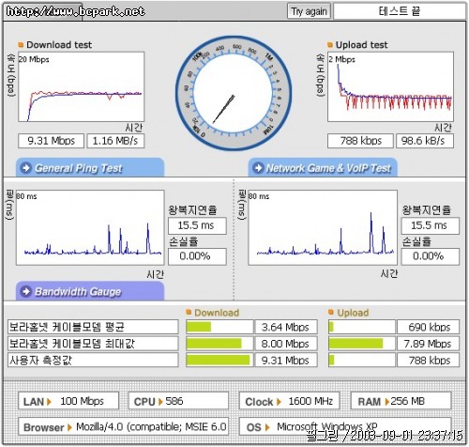The height and width of the screenshot is (447, 469).
Task: Select the Bandwidth Gauge tab
Action: pos(90,291)
